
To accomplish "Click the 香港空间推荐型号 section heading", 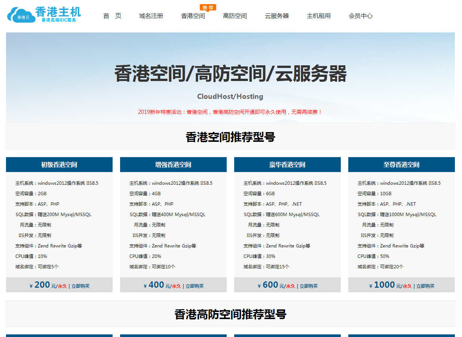I will (230, 137).
